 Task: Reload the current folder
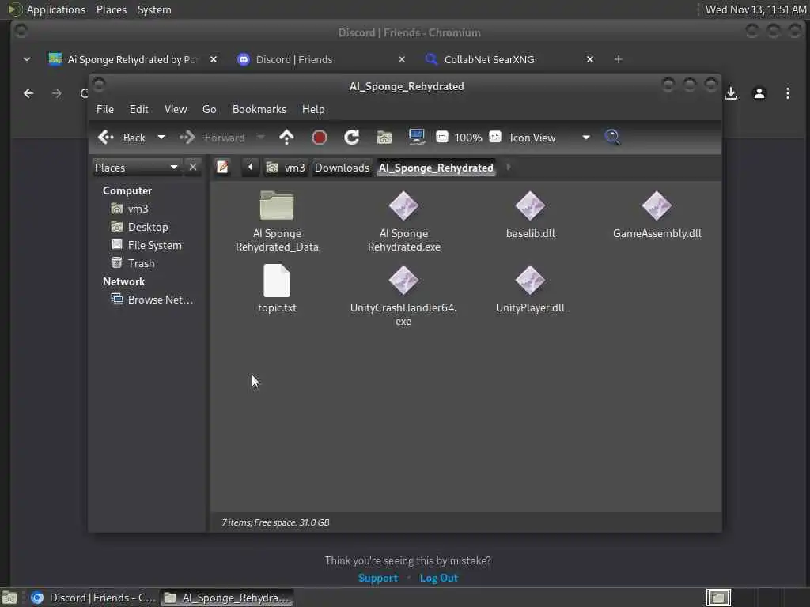[x=352, y=138]
